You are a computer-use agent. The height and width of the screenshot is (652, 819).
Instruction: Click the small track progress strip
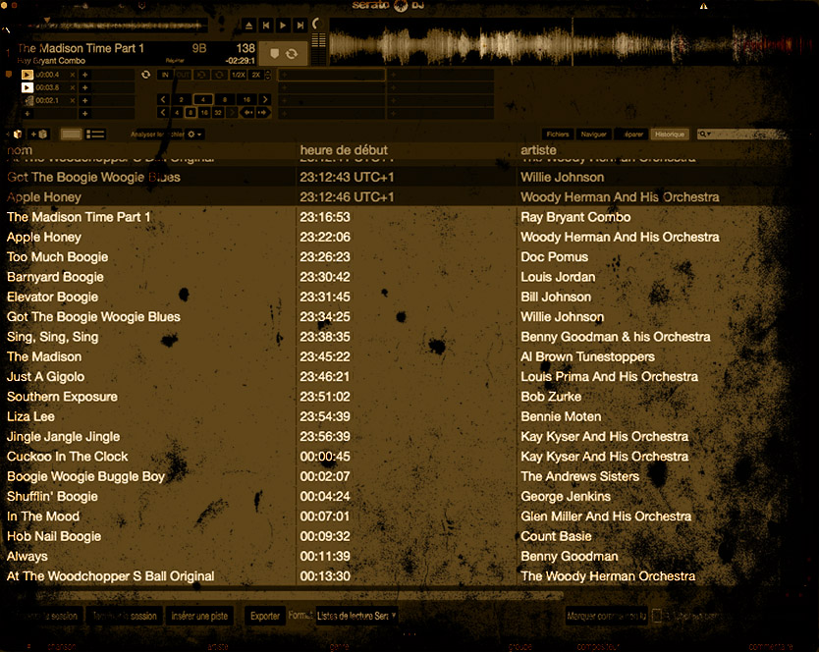(112, 26)
